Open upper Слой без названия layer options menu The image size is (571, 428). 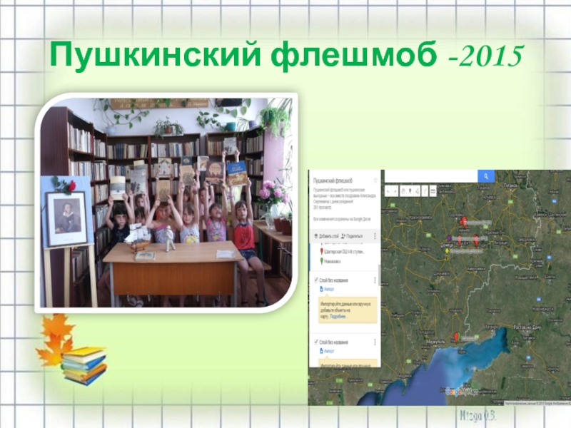coord(375,281)
